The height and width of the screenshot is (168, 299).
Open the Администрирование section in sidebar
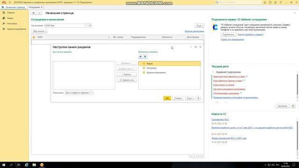17,29
